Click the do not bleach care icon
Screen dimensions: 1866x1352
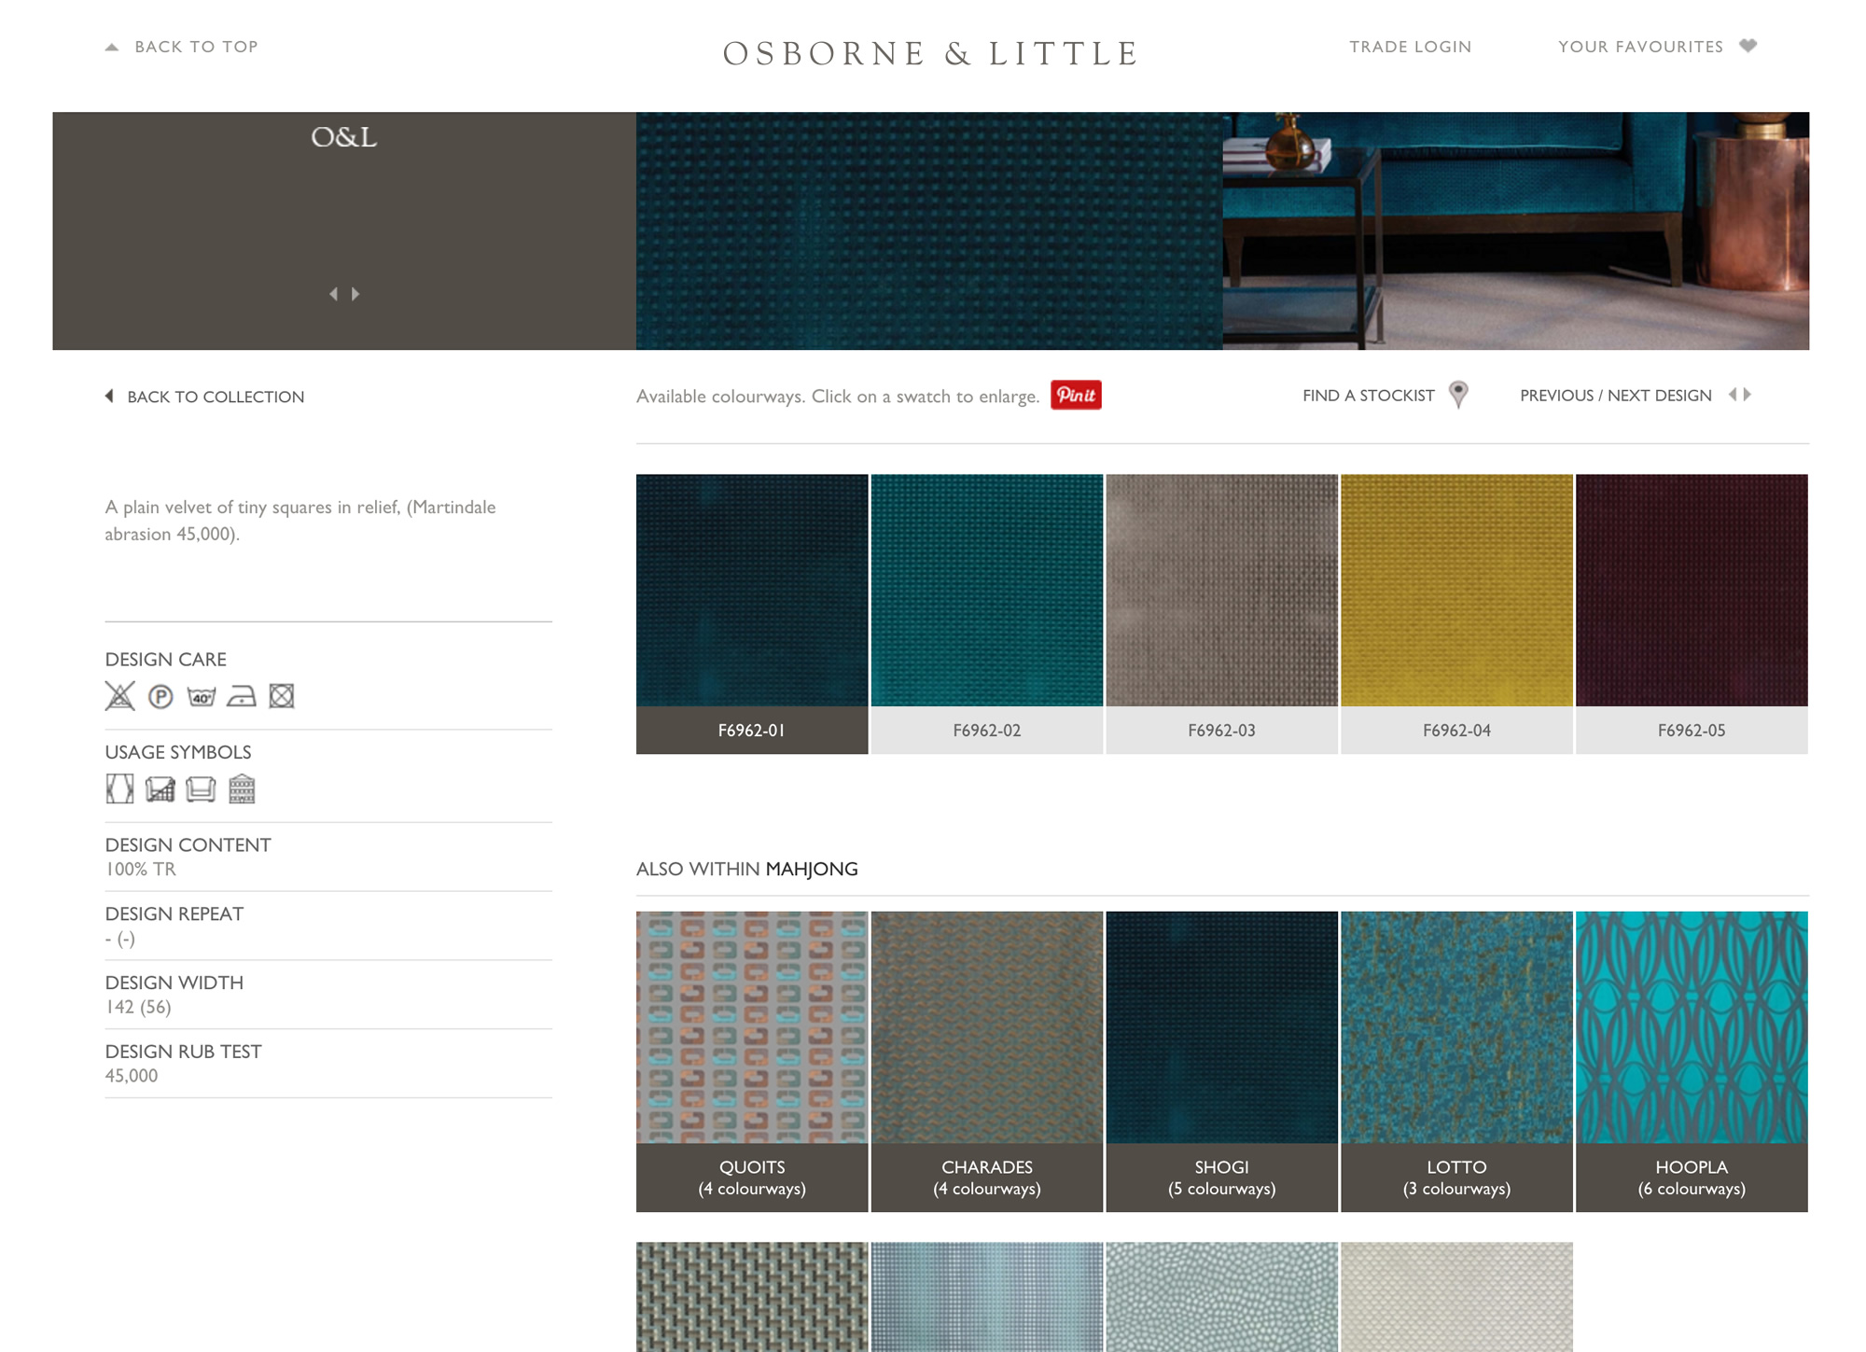click(119, 696)
